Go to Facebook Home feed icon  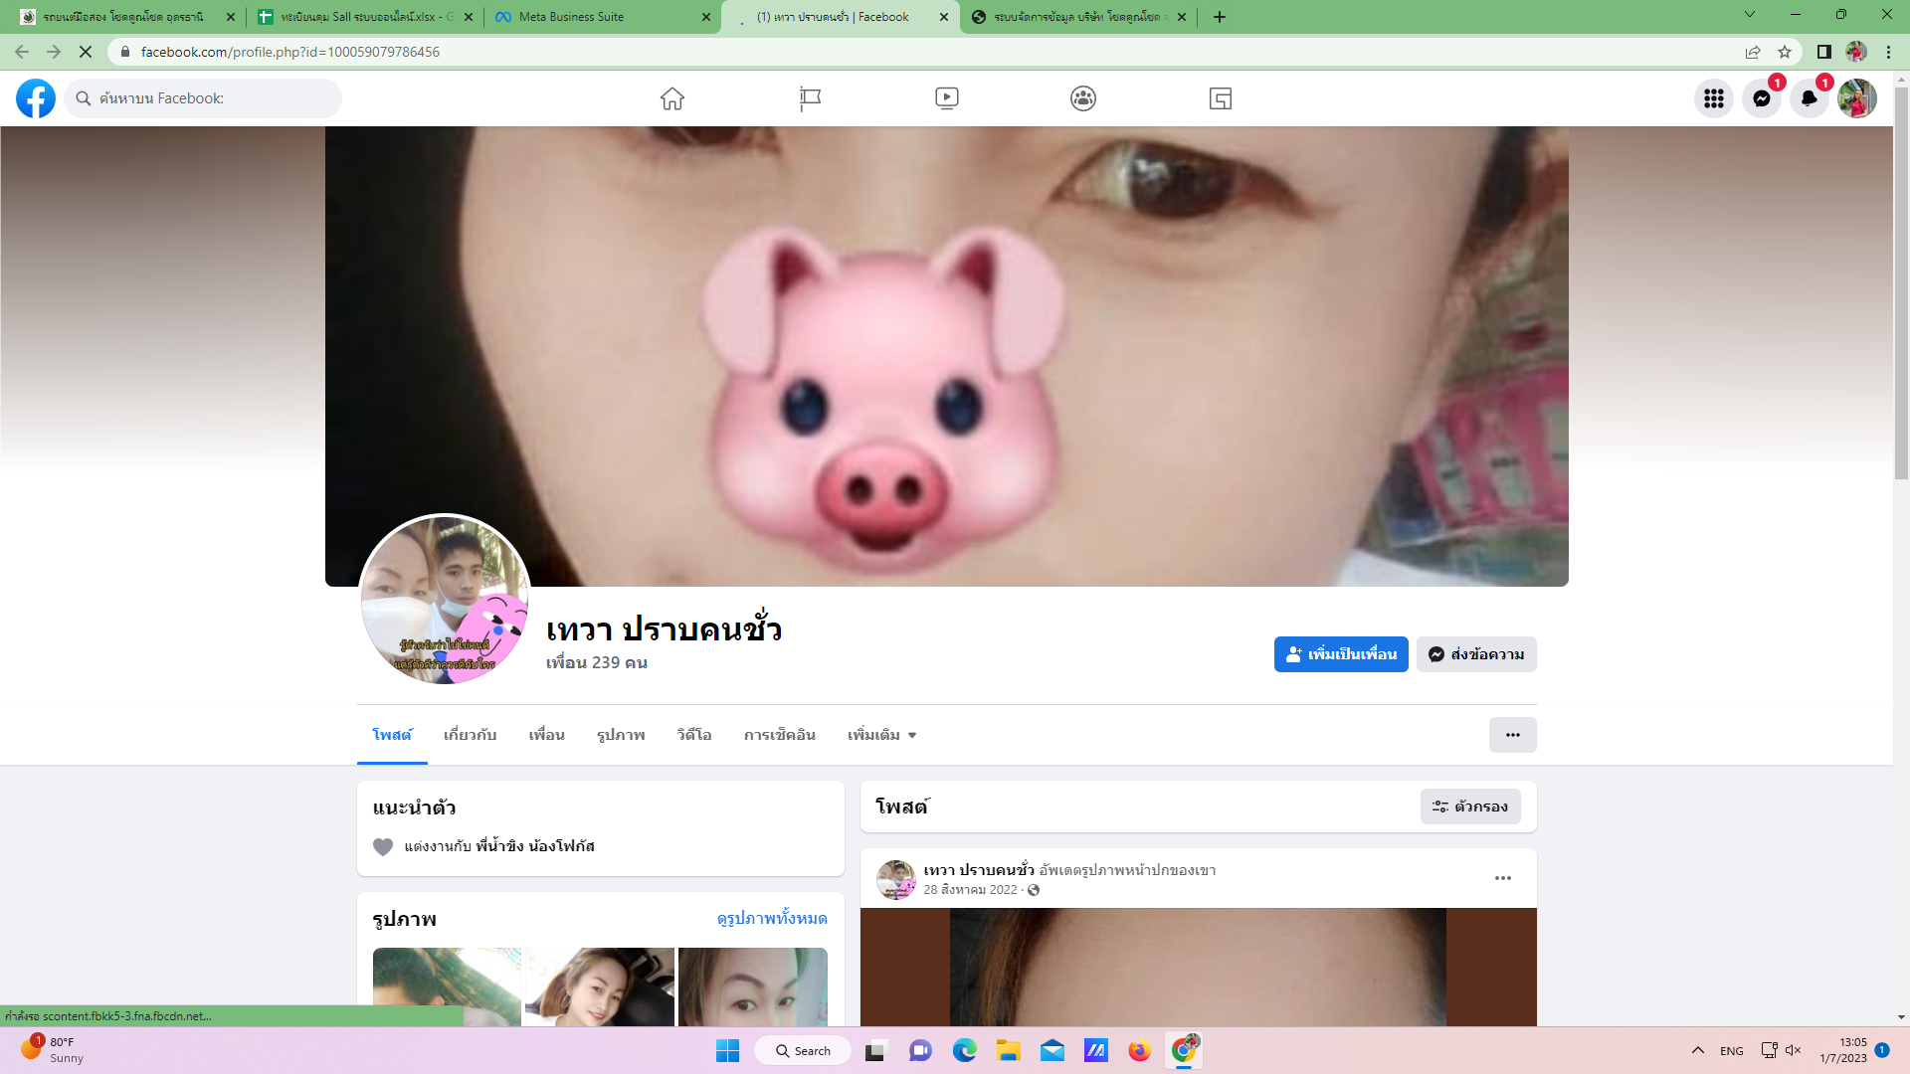(672, 98)
